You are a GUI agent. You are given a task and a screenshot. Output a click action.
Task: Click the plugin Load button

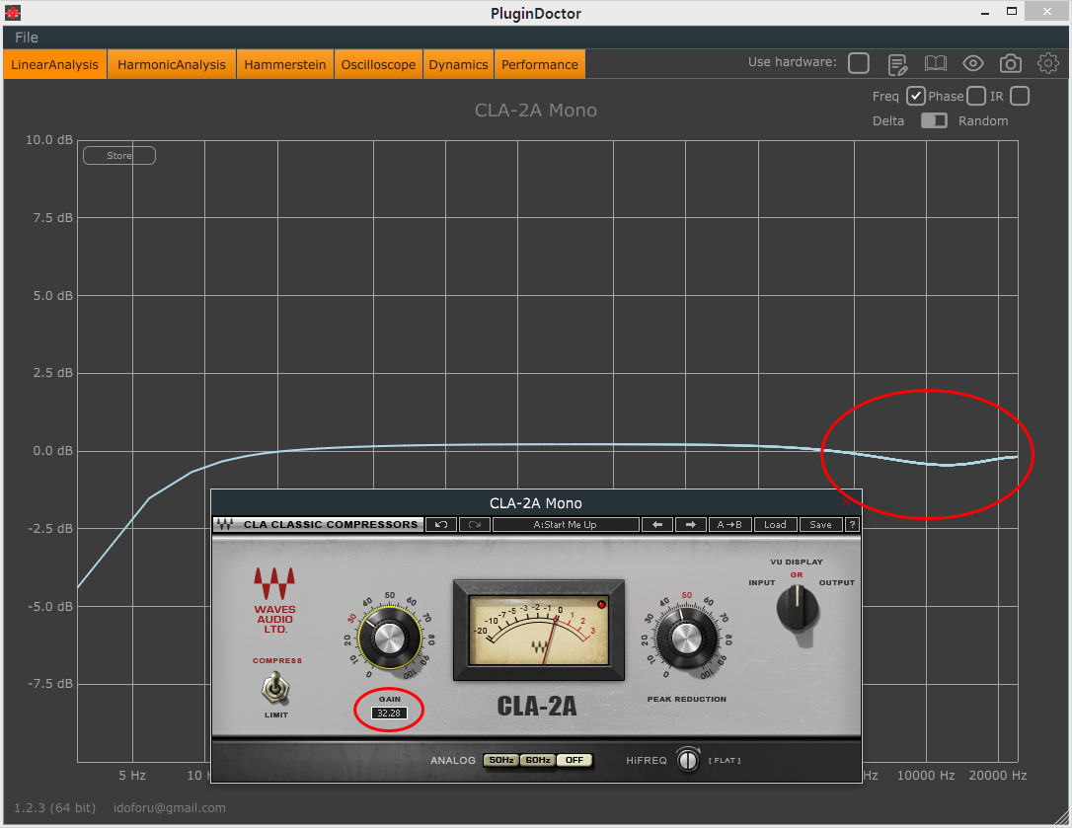[775, 524]
